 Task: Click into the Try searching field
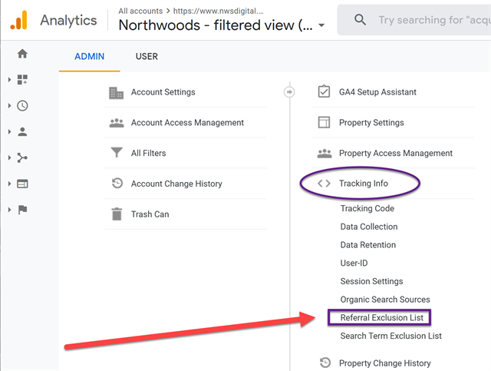pos(434,20)
